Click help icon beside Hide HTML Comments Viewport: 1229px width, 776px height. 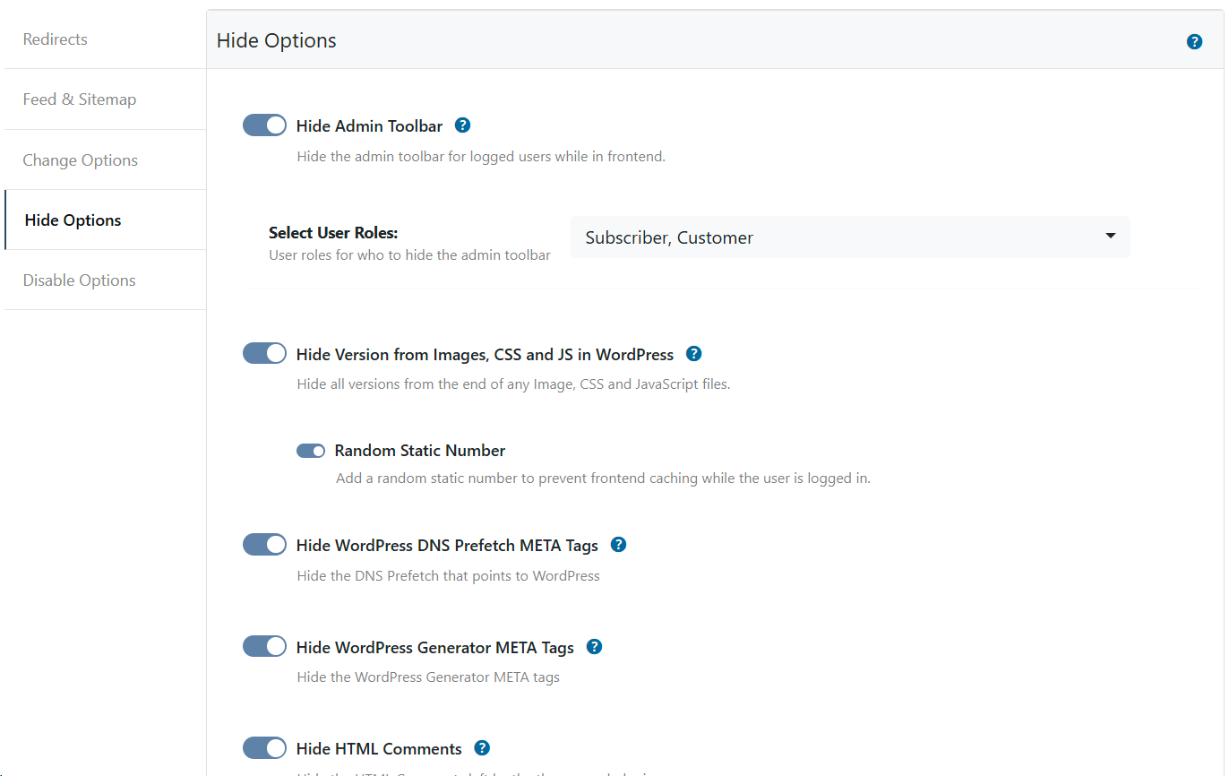pos(482,748)
